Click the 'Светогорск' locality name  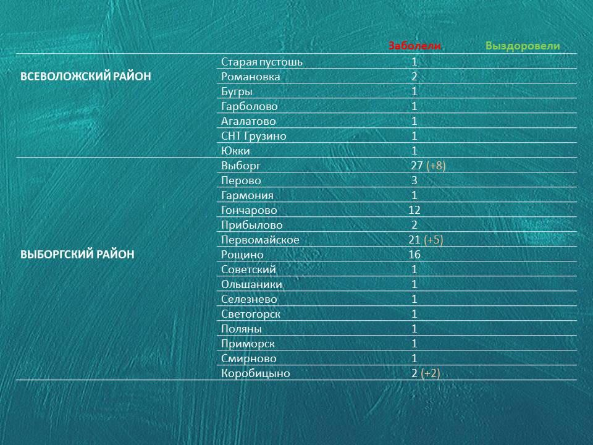tap(250, 314)
